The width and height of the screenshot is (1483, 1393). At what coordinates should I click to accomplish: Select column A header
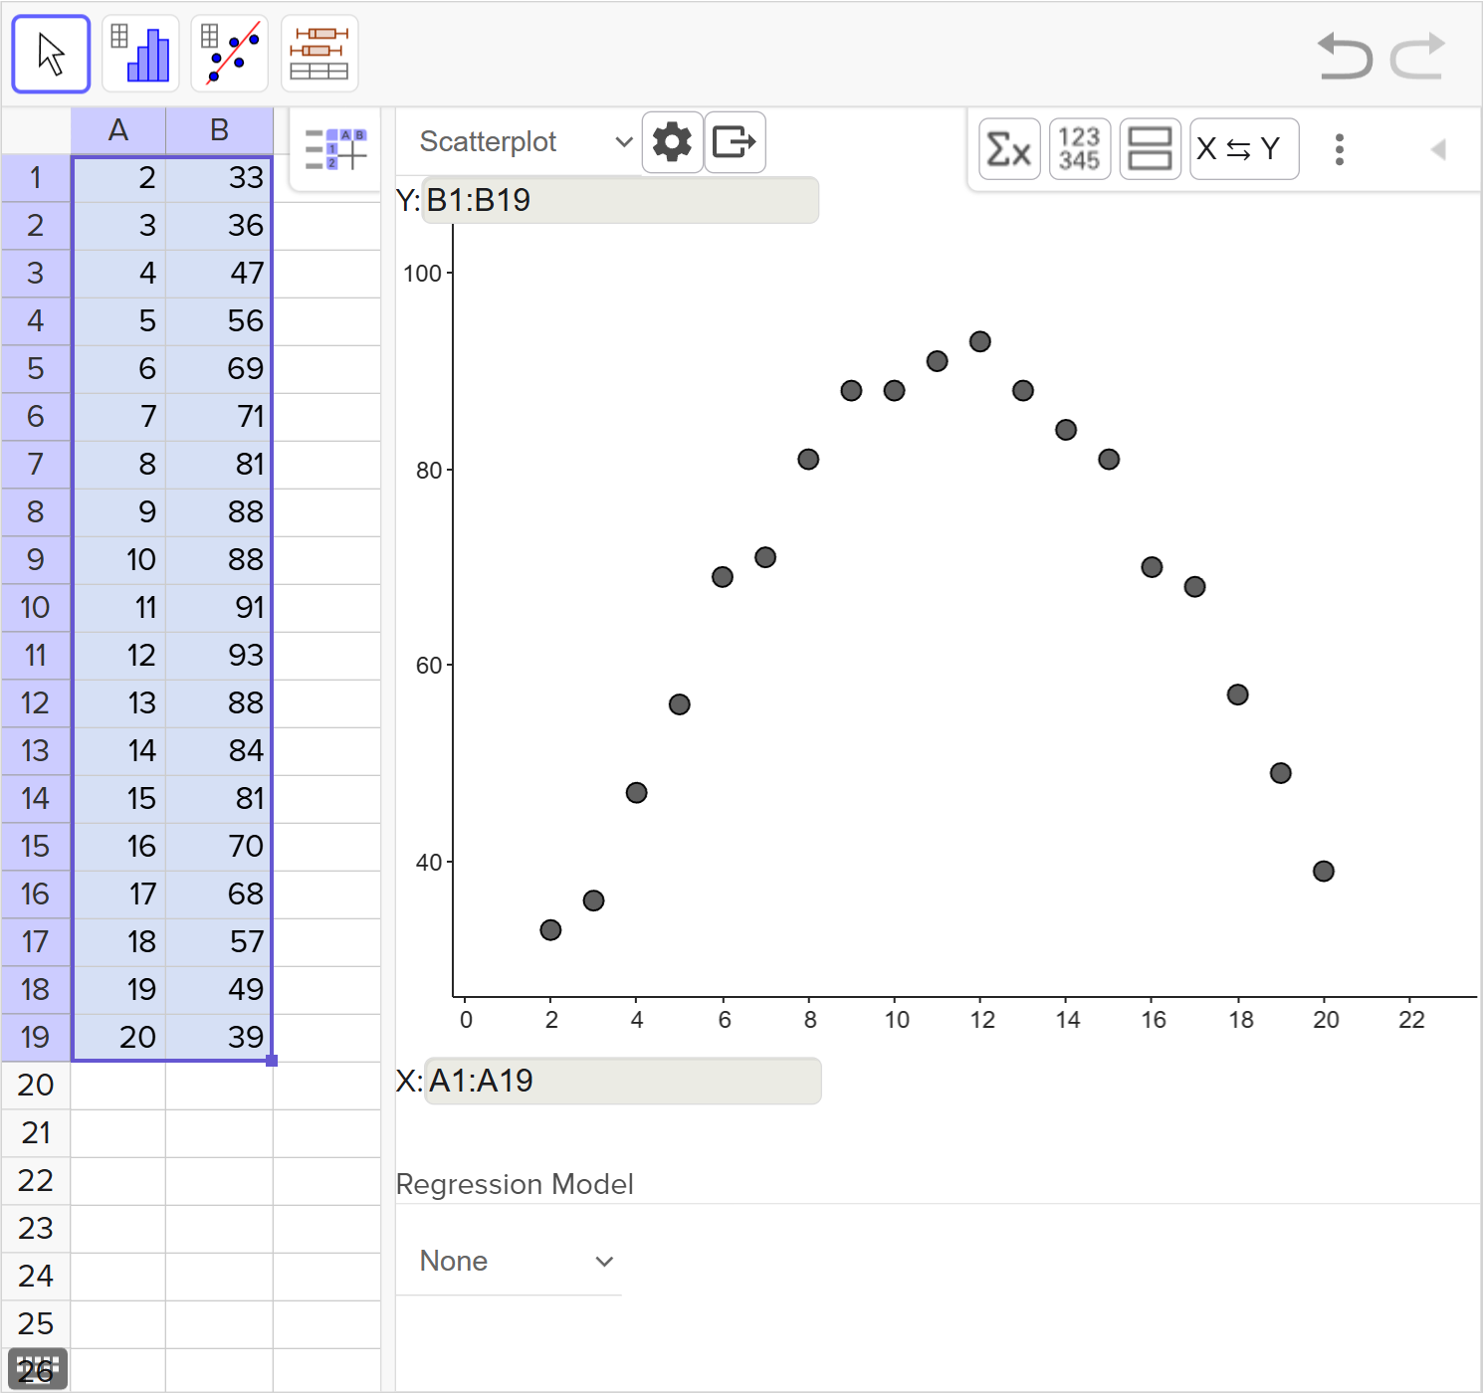pyautogui.click(x=118, y=130)
